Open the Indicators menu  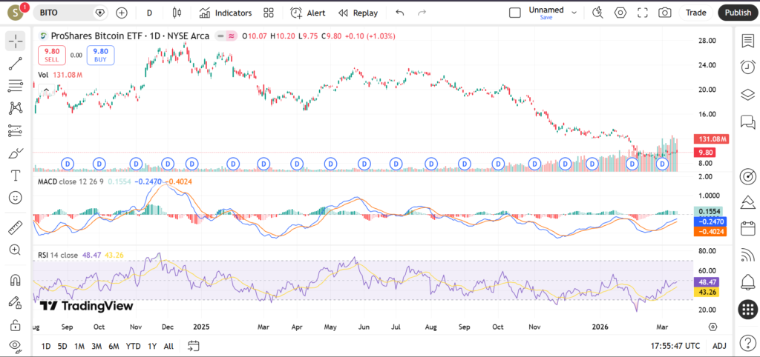tap(226, 13)
